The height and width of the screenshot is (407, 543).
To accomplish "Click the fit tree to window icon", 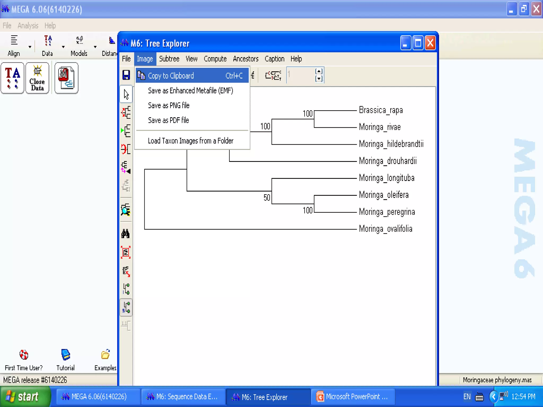I will point(126,253).
